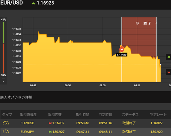The image size is (171, 136).
Task: Click the 59% sentiment value
Action: pyautogui.click(x=4, y=75)
